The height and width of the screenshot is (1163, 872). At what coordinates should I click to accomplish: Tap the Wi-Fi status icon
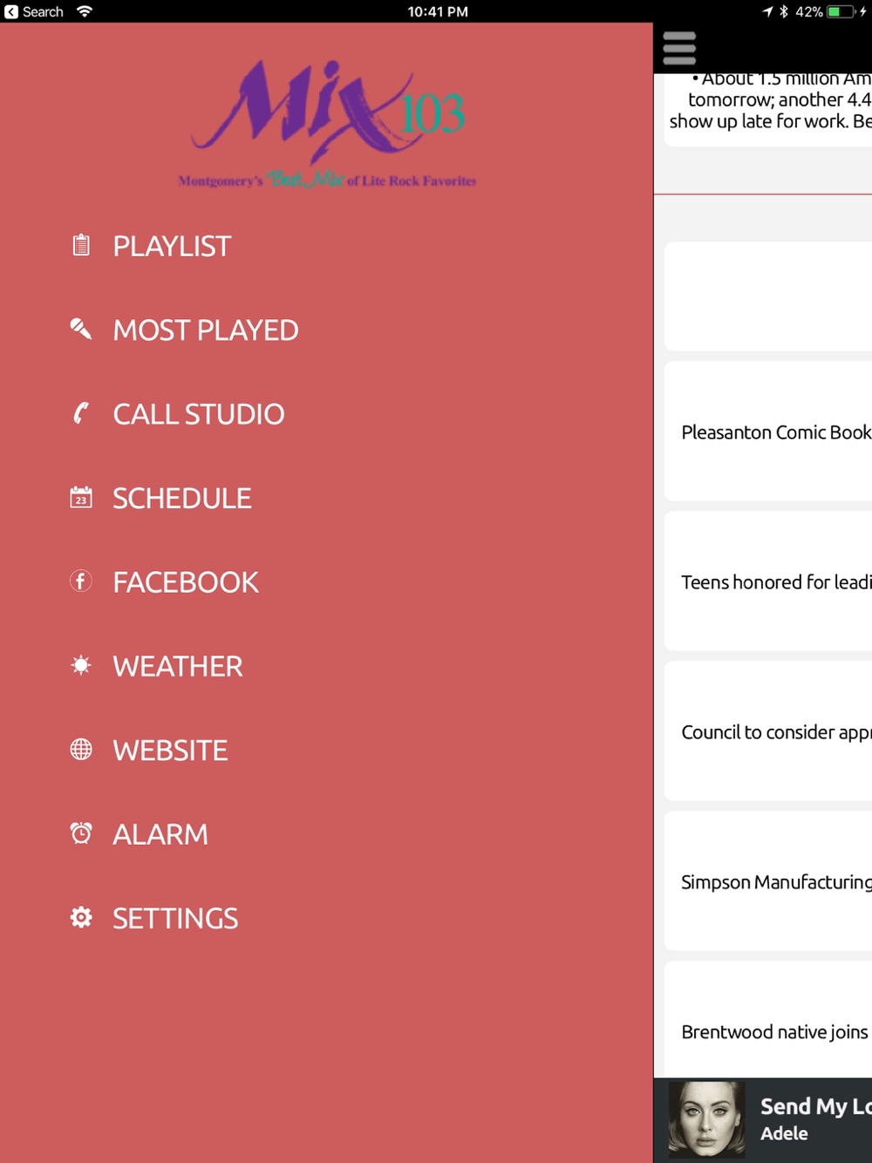click(85, 11)
